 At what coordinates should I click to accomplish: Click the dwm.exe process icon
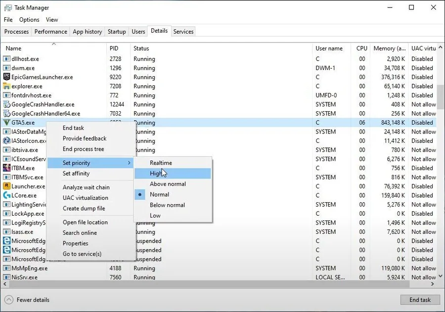(6, 68)
